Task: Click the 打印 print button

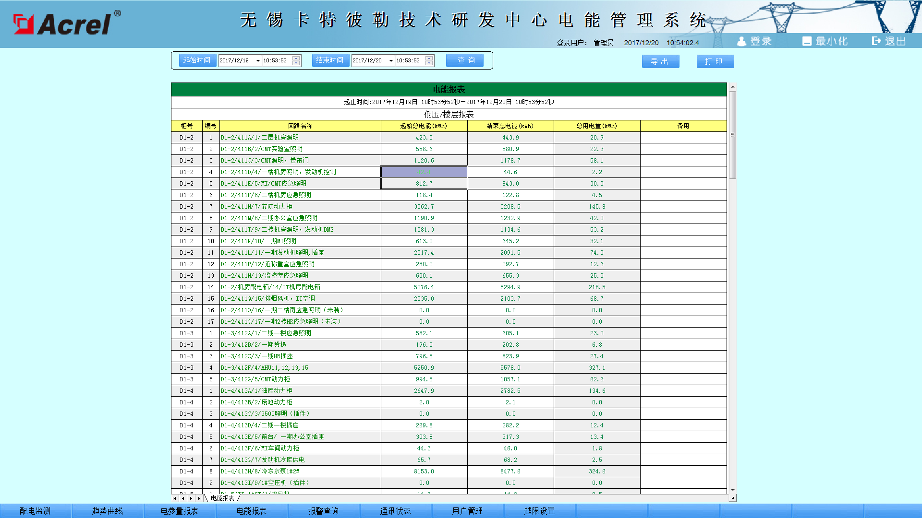Action: click(x=715, y=61)
